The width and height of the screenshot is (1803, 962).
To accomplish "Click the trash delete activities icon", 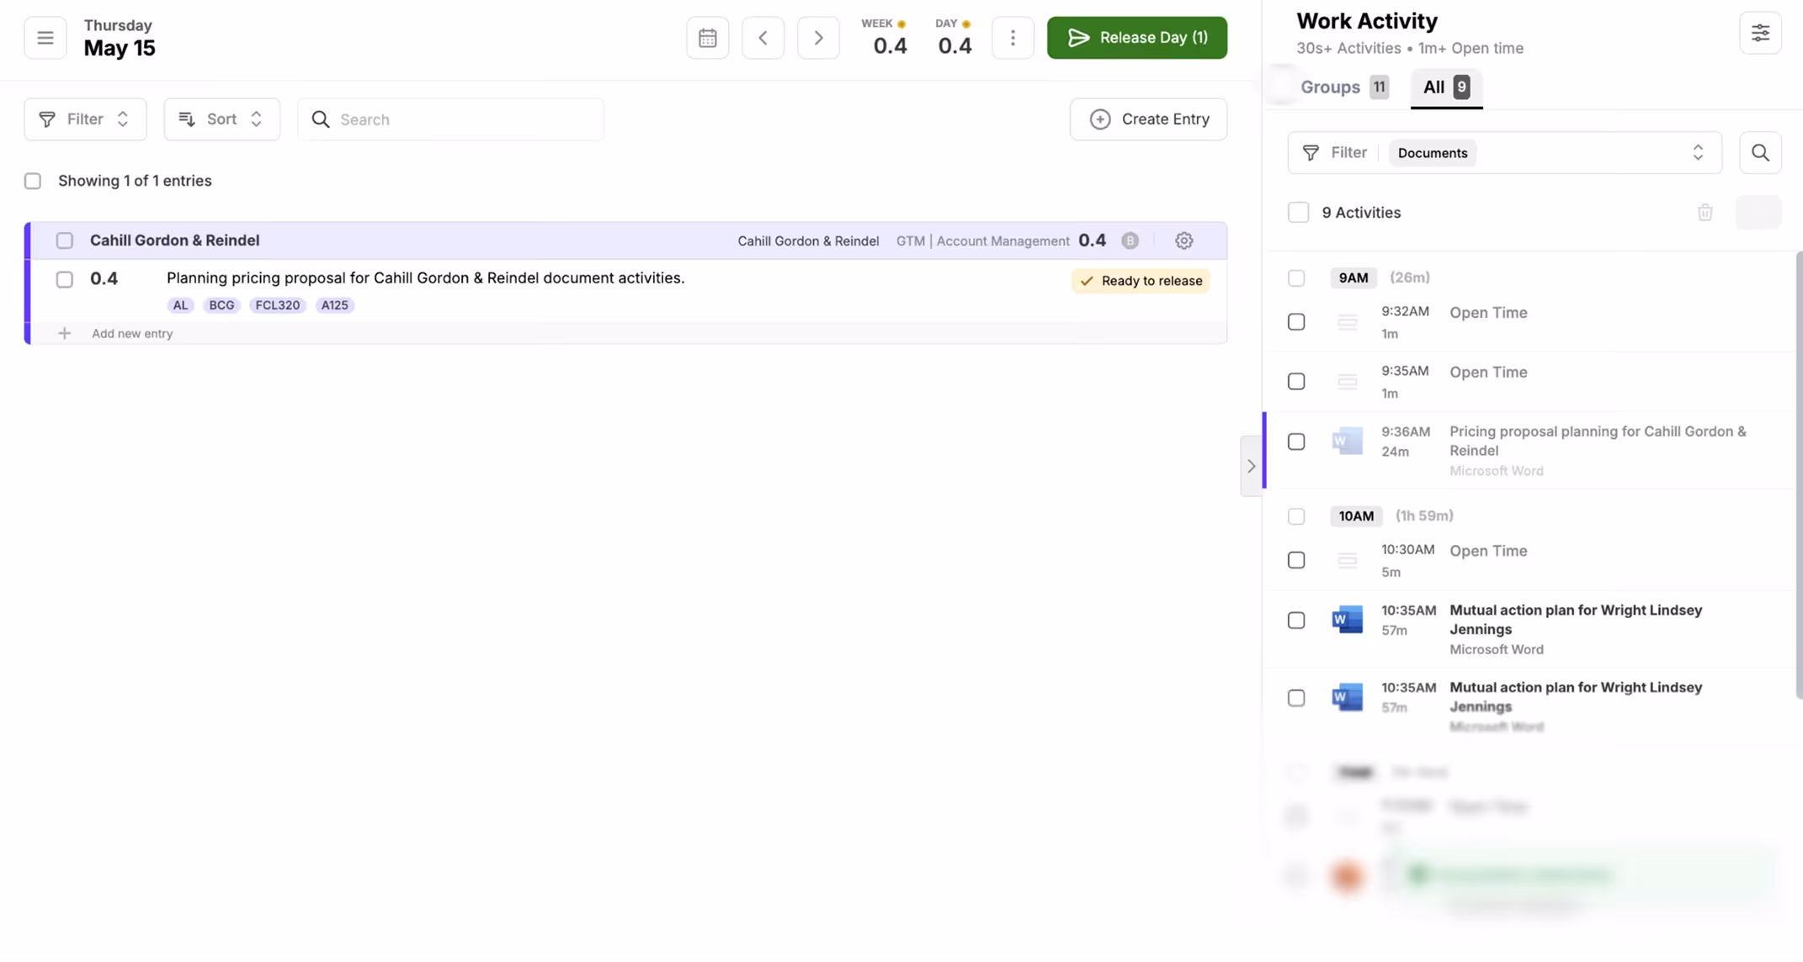I will 1705,213.
